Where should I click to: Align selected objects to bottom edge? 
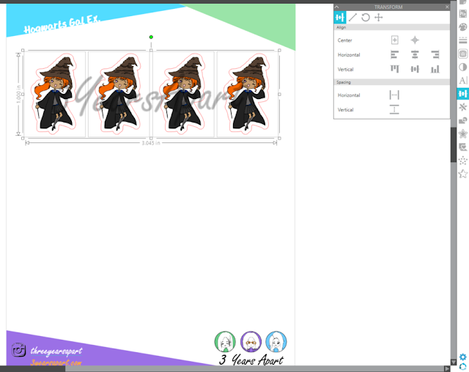point(435,69)
